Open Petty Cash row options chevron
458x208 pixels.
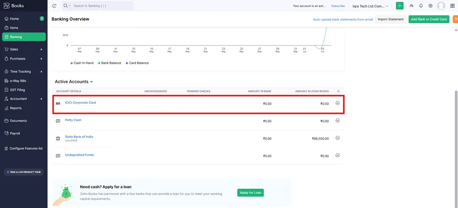click(338, 120)
